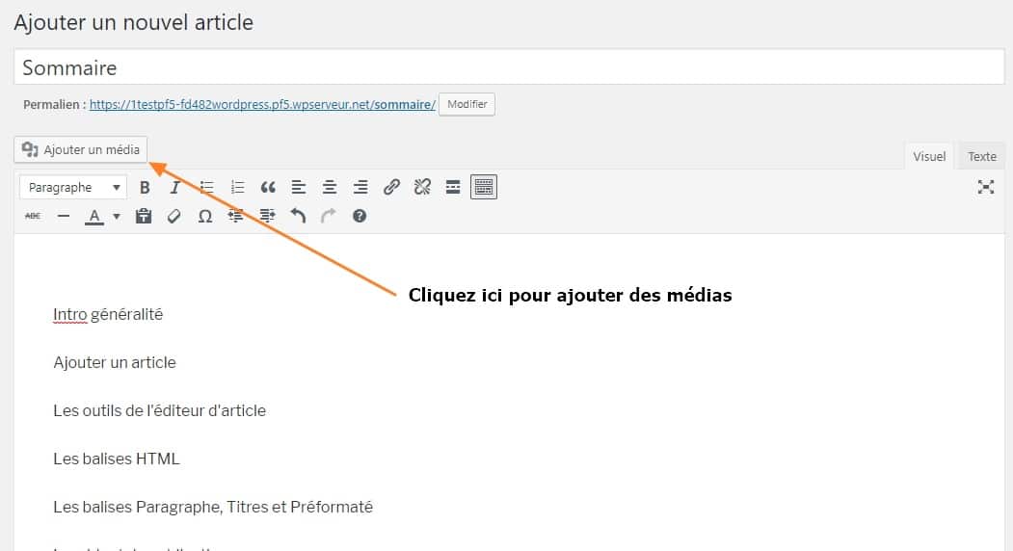Screen dimensions: 1013x551
Task: Click the Ajouter un média button
Action: [x=81, y=150]
